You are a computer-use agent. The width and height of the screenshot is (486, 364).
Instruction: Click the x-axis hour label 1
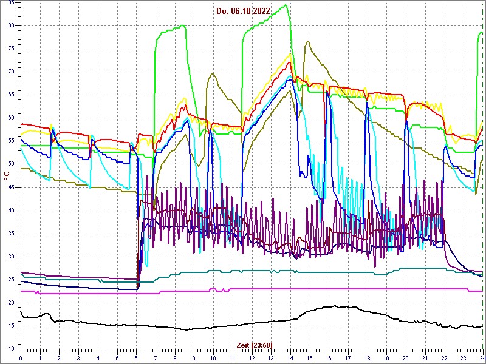coord(40,358)
